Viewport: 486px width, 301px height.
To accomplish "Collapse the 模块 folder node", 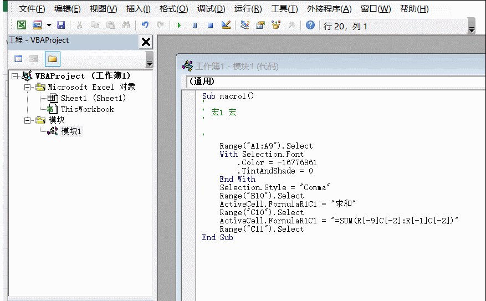I will click(x=27, y=120).
